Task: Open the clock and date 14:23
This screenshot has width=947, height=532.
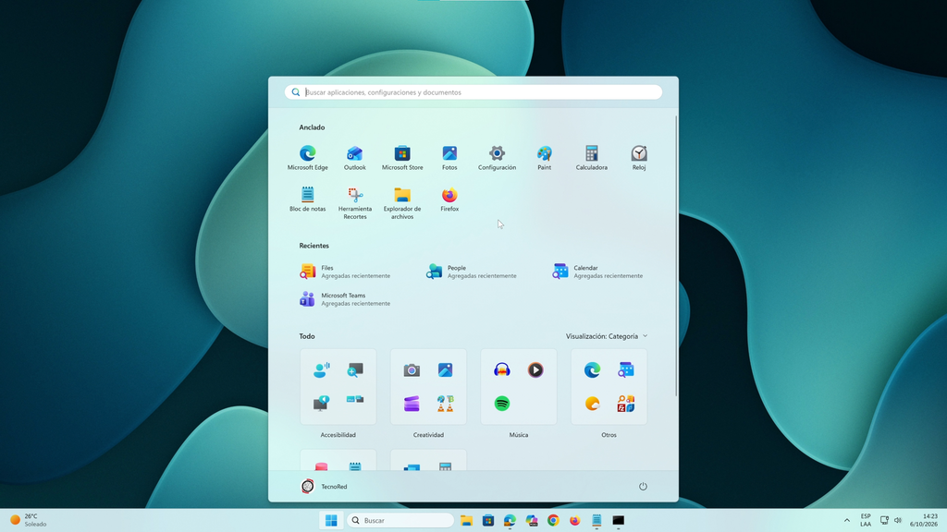Action: click(x=924, y=521)
